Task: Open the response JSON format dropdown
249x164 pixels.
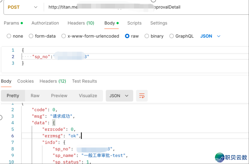Action: (119, 96)
